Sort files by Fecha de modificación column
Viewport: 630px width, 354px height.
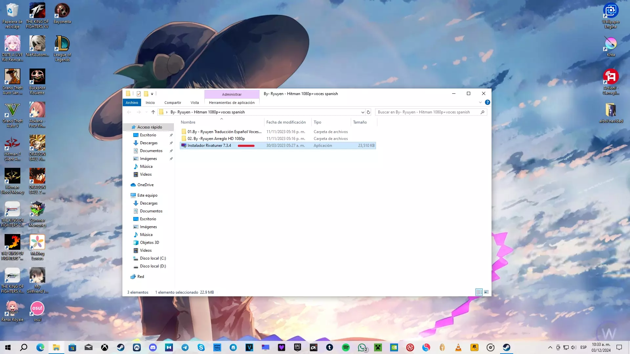(x=286, y=122)
